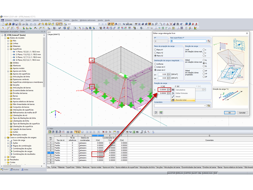
Task: Expand the Nós tree node
Action: 8,41
